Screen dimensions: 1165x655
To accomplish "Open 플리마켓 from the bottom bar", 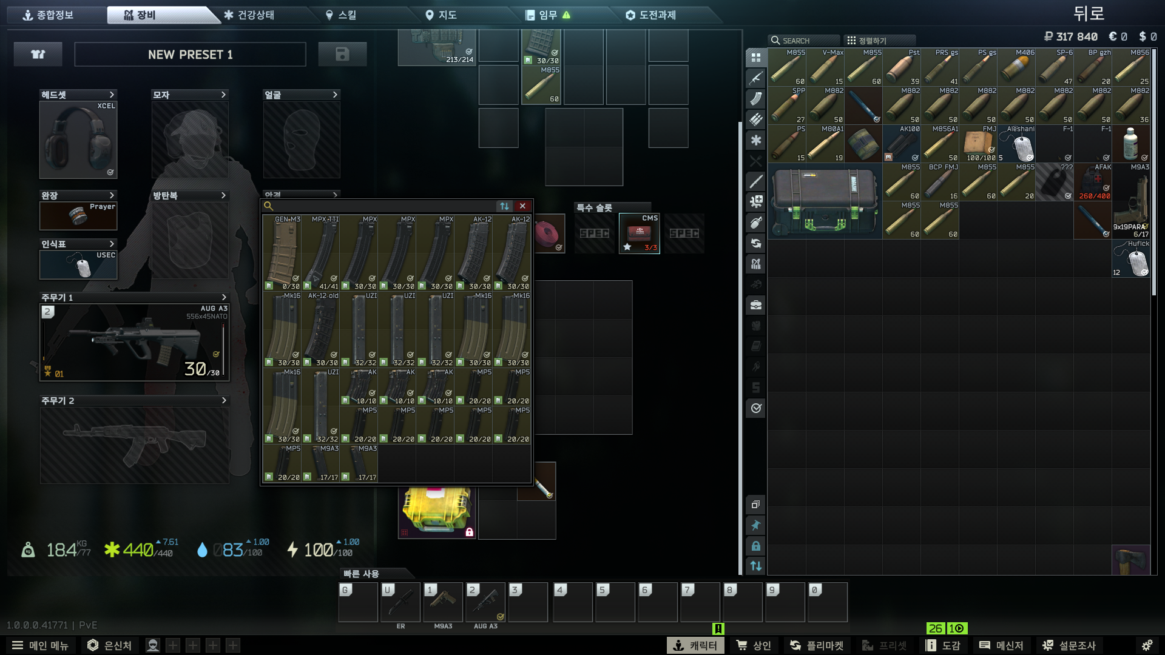I will click(817, 645).
